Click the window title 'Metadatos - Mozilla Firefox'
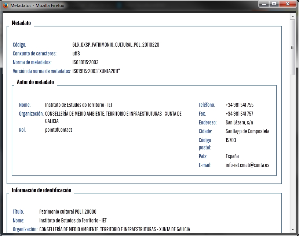 point(37,6)
